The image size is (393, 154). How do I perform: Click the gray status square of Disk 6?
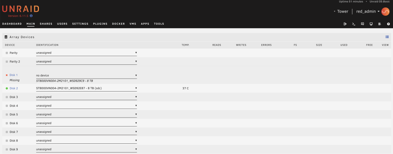(7, 123)
